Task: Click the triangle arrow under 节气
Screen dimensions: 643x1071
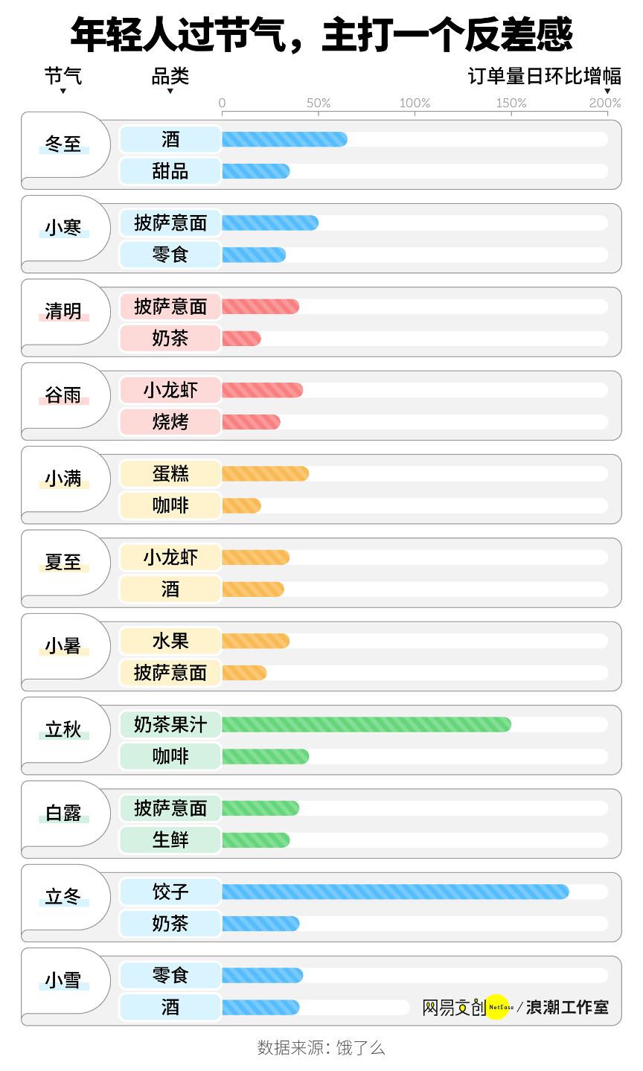Action: [63, 92]
